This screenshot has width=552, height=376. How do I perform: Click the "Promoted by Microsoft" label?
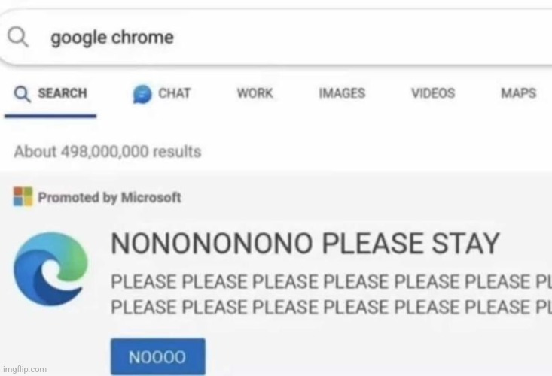tap(109, 197)
